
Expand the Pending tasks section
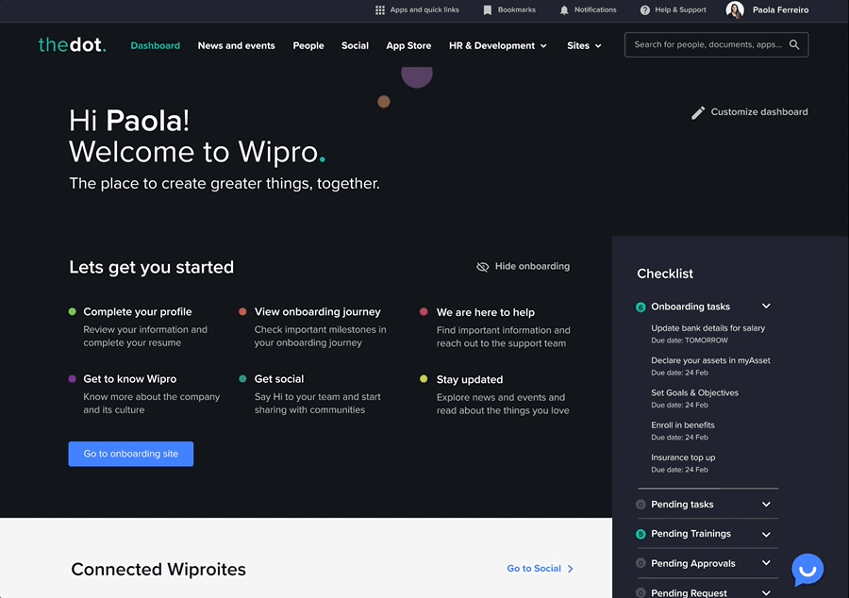(x=766, y=505)
